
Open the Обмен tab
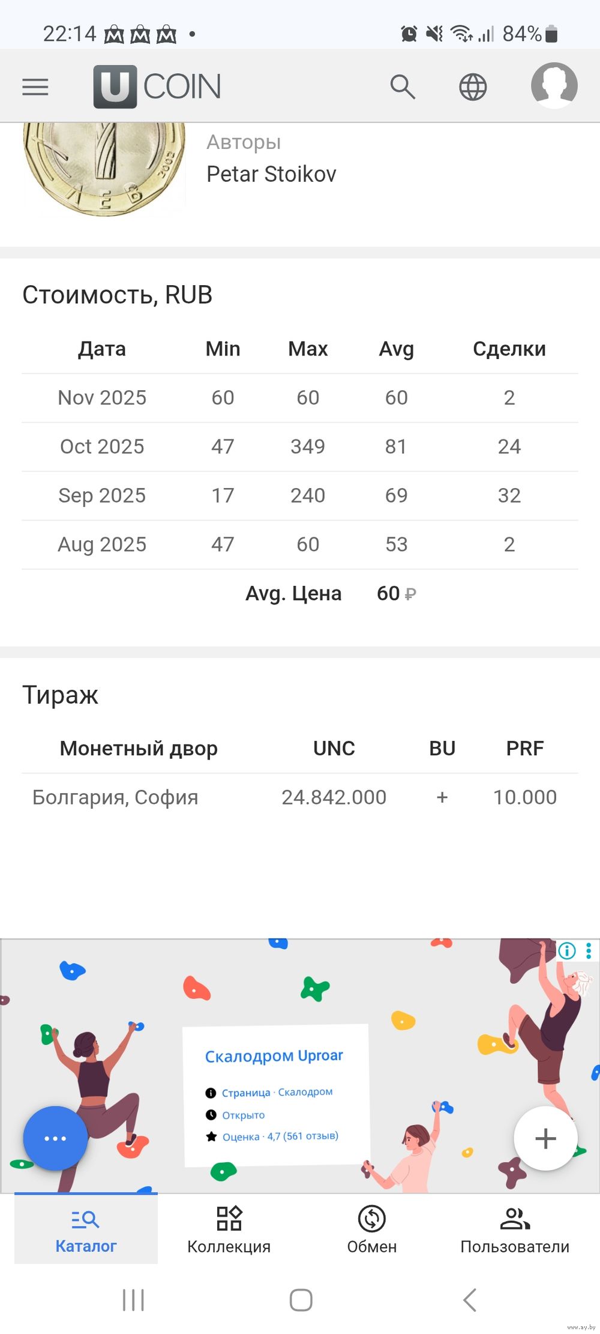point(372,1230)
